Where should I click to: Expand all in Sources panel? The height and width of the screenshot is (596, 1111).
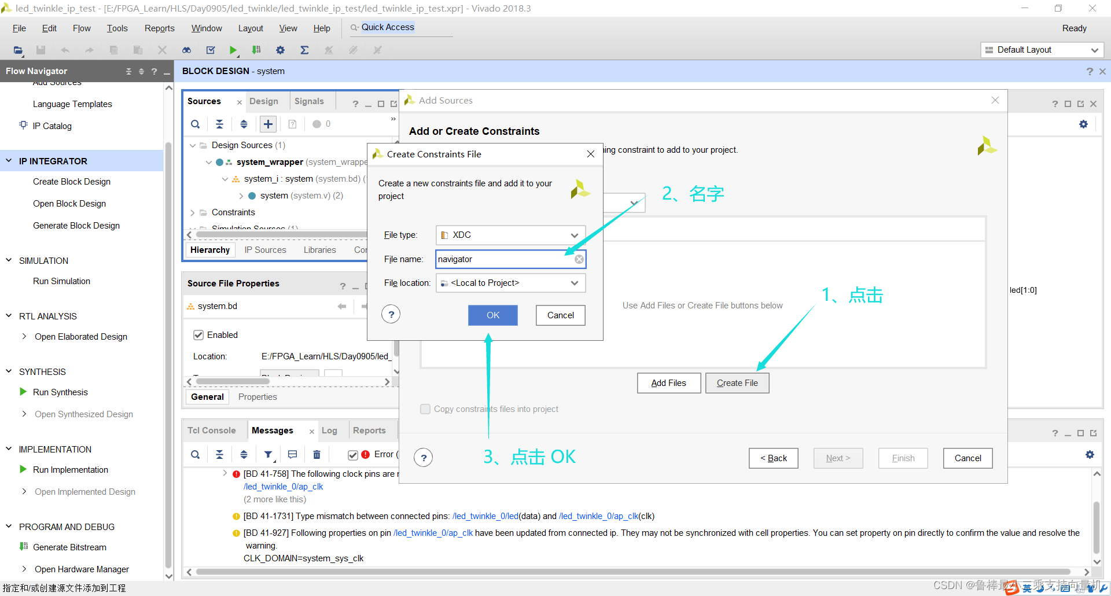(244, 124)
